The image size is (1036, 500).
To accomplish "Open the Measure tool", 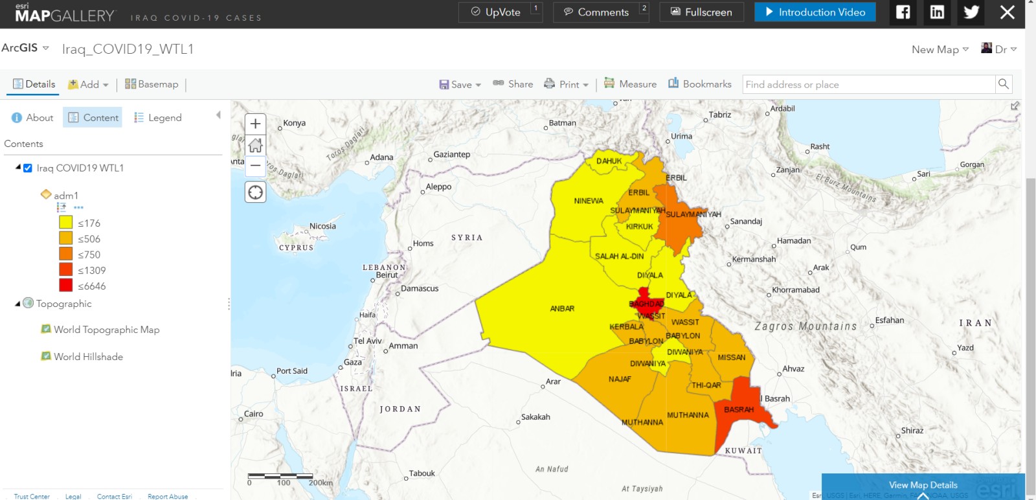I will [x=630, y=84].
